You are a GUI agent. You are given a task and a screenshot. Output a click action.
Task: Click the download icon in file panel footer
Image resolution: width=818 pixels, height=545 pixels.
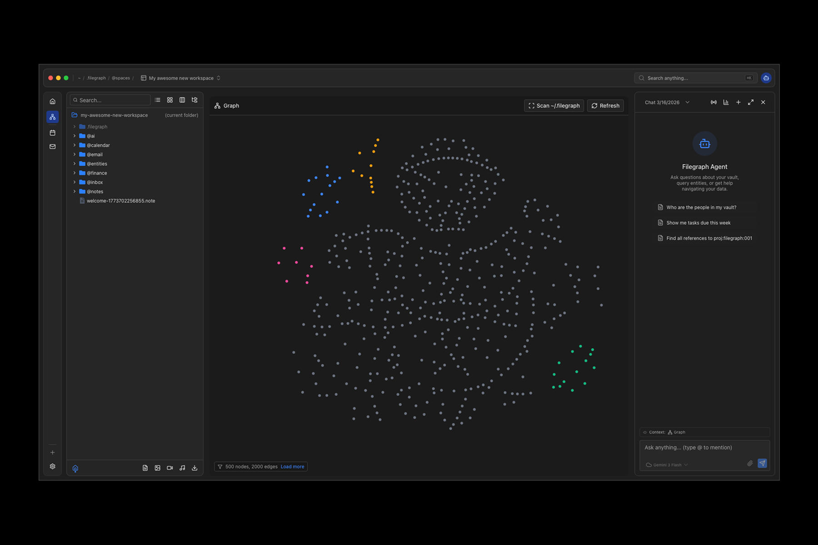195,468
